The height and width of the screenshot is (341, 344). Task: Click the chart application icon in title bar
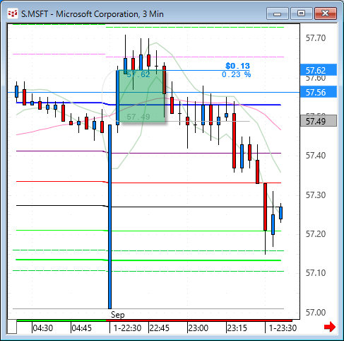pos(13,13)
